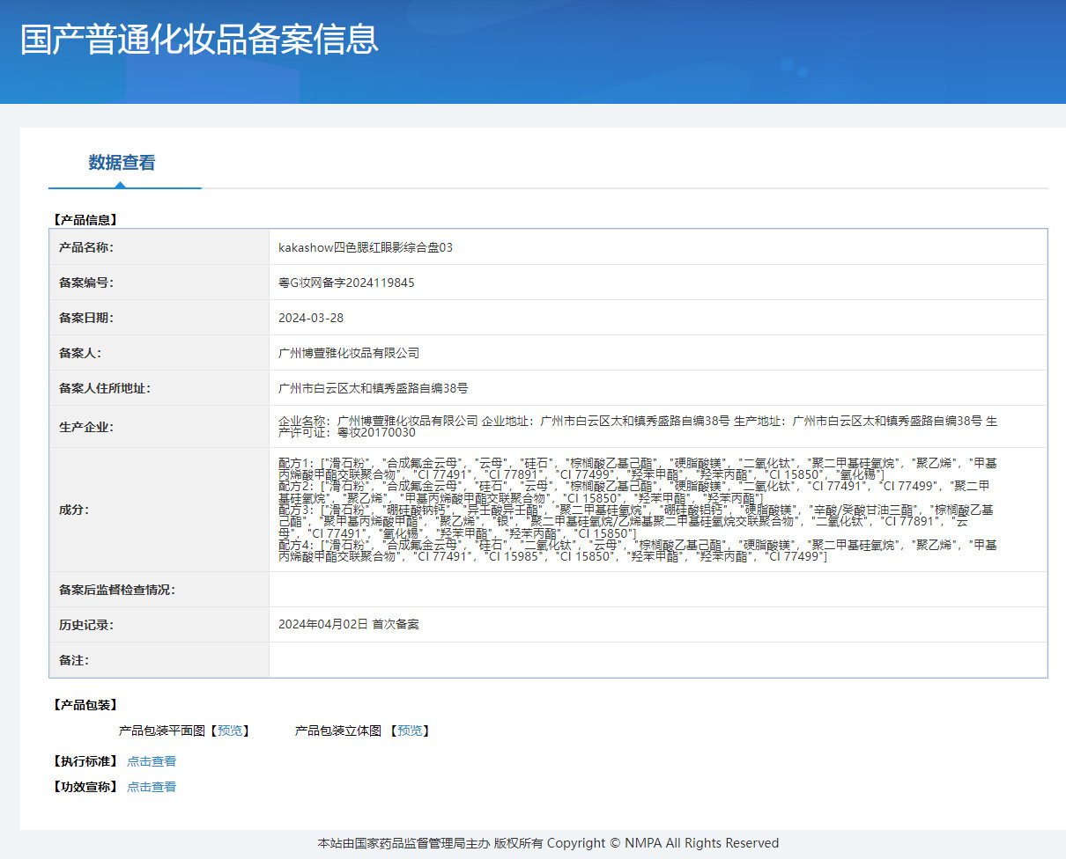
Task: Click the 配方1 ingredient list line
Action: tap(638, 467)
